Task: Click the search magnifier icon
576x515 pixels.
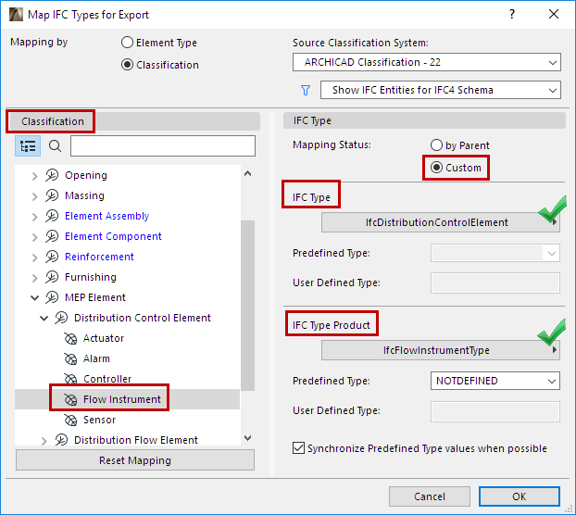Action: [56, 146]
